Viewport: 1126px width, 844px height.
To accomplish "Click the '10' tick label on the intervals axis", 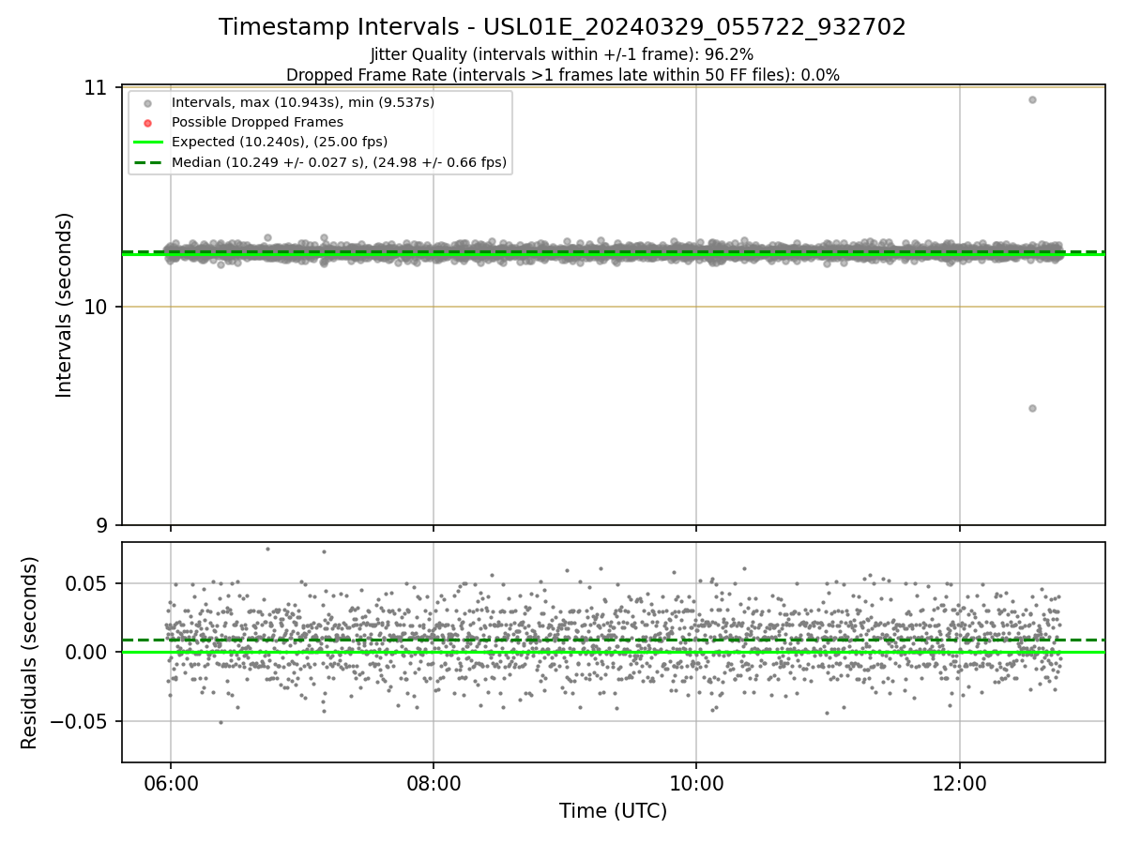I will pyautogui.click(x=97, y=307).
